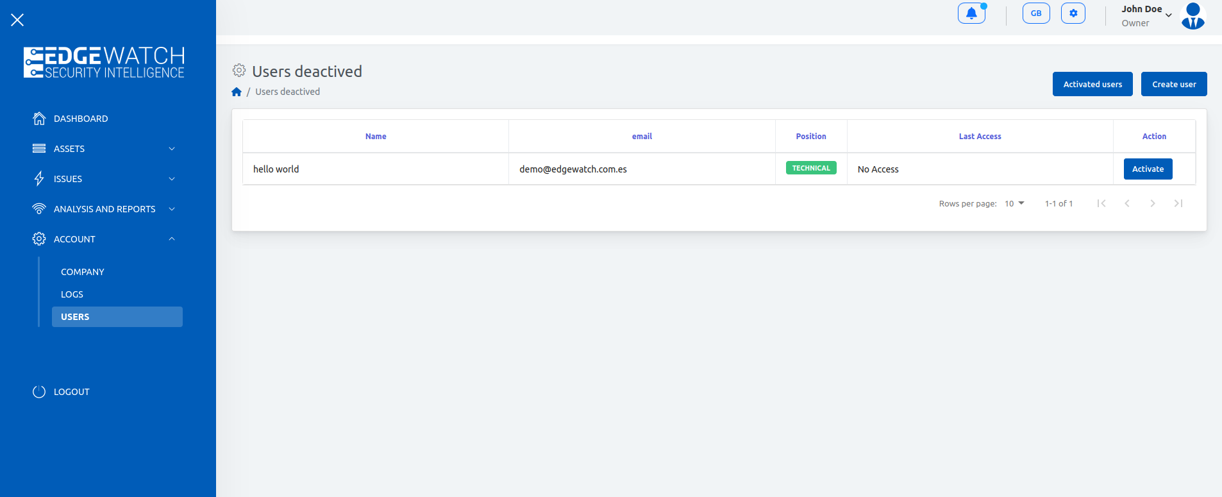Click the Name column header
1222x497 pixels.
point(376,137)
